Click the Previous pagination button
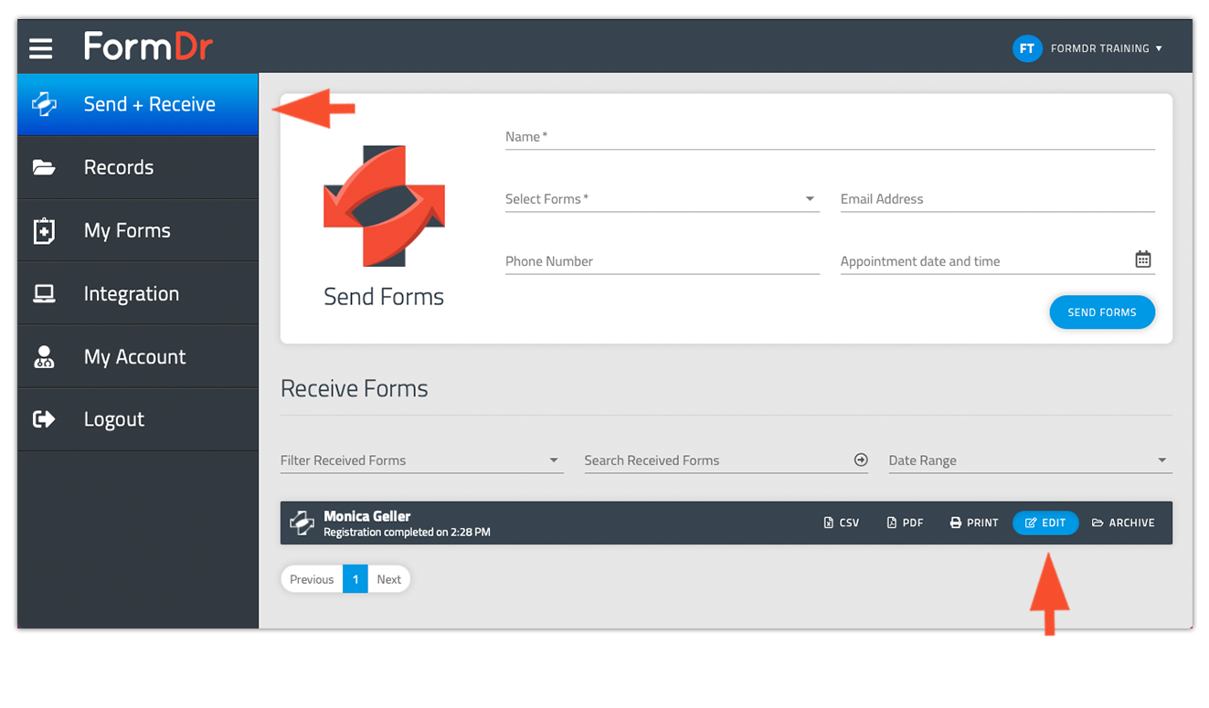 [x=312, y=579]
